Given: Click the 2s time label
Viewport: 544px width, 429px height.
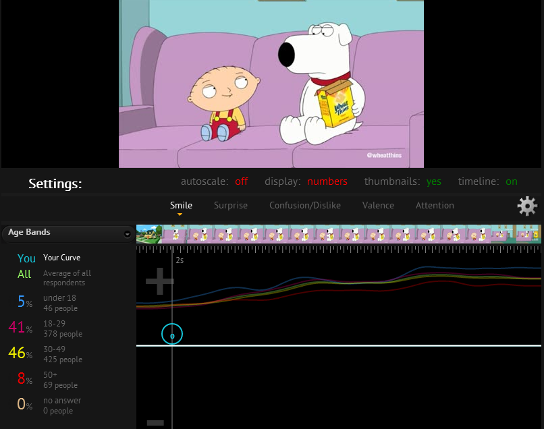Looking at the screenshot, I should point(180,260).
